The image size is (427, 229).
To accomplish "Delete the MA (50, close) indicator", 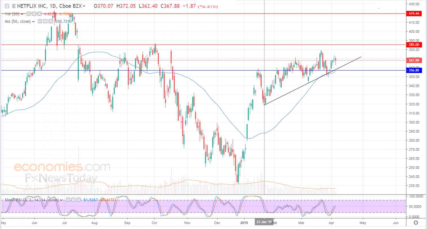I will coord(50,21).
